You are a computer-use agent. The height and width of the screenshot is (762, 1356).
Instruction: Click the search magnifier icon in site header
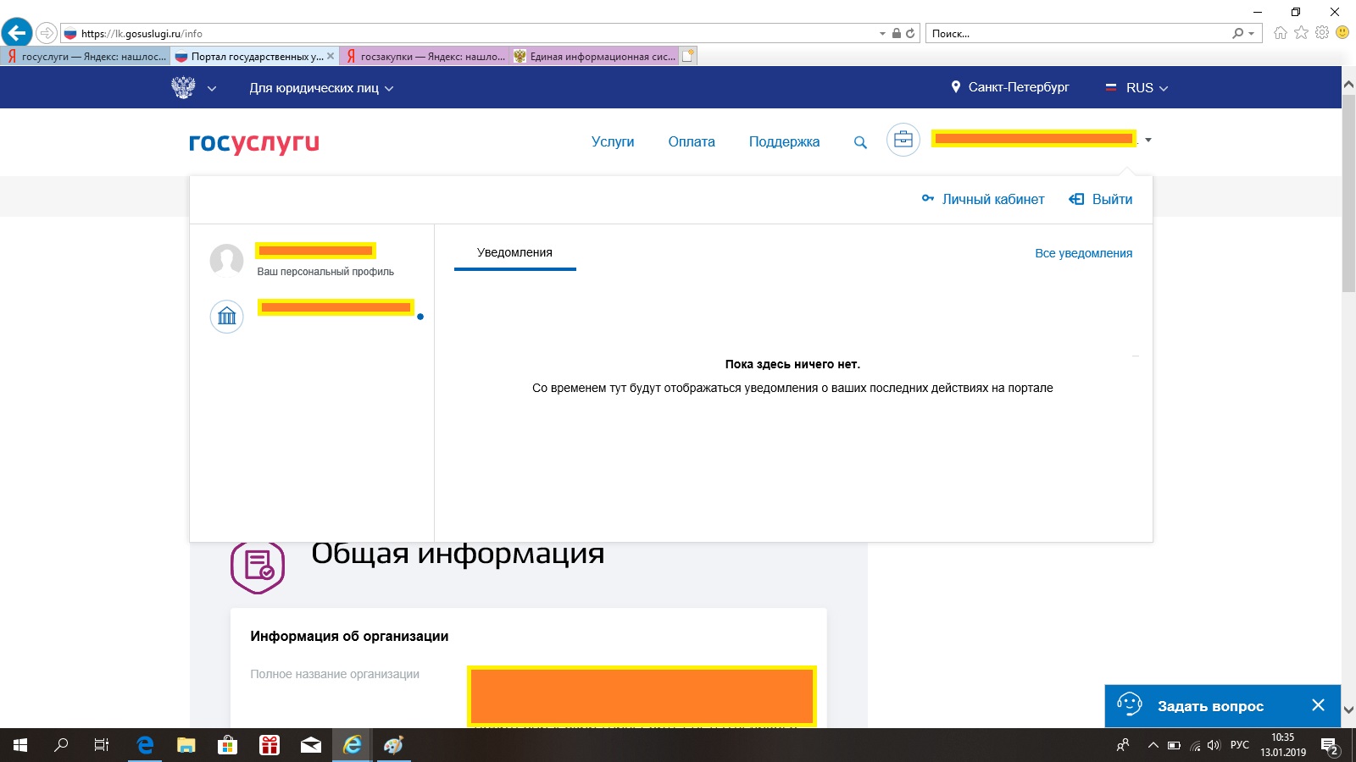coord(860,142)
